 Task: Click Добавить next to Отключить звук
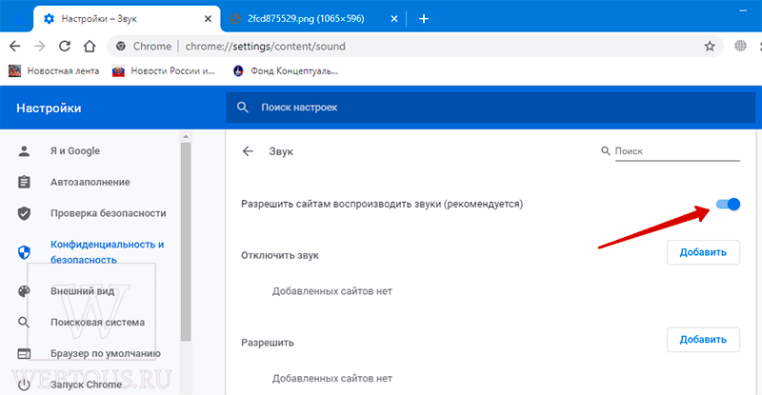[x=703, y=252]
